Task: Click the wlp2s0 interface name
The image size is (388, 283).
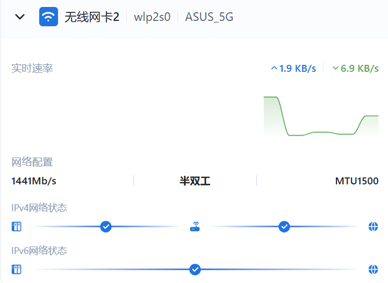Action: point(152,17)
